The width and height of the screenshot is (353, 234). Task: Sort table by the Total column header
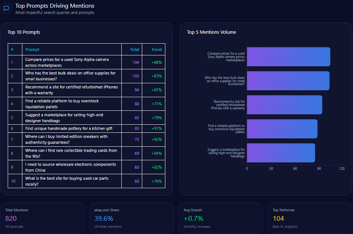pyautogui.click(x=135, y=50)
